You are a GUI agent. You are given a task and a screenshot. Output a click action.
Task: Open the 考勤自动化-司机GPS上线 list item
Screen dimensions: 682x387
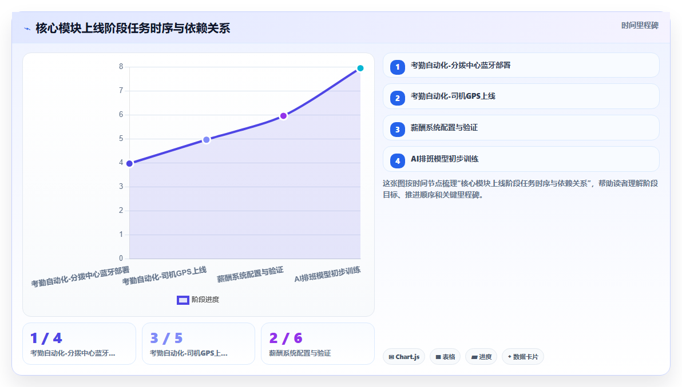[x=521, y=96]
